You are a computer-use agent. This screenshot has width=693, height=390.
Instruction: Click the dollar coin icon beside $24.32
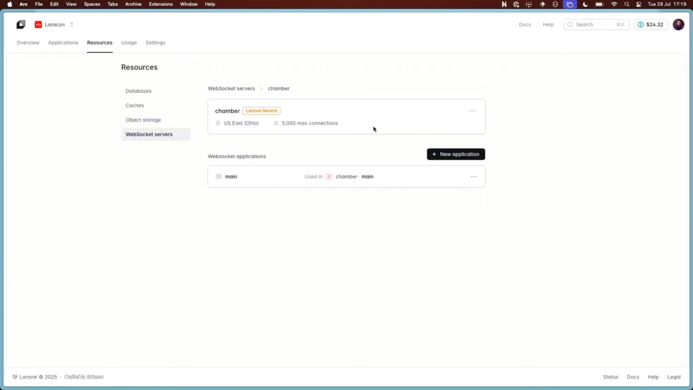[x=641, y=25]
